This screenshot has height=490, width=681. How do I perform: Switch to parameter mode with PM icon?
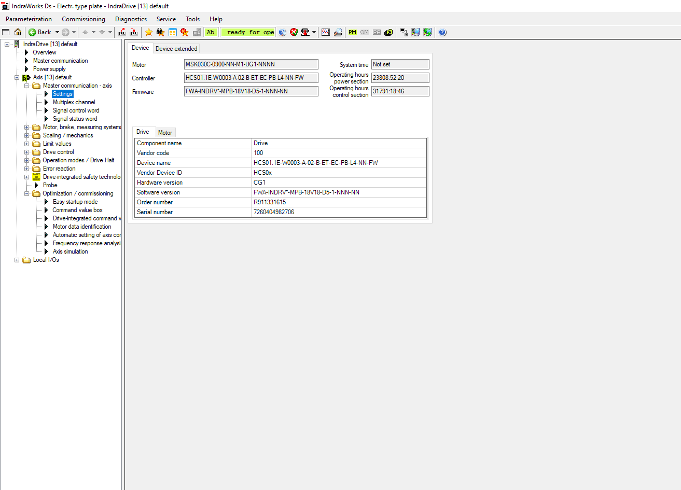click(x=352, y=32)
